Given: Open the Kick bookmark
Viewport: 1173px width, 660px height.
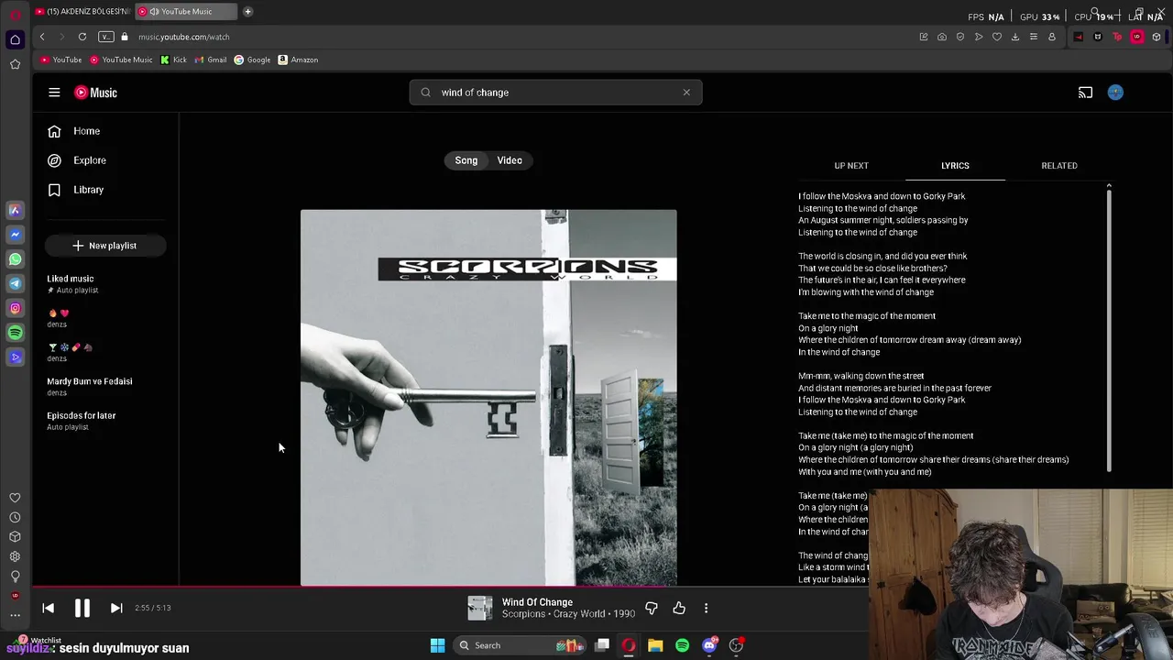Looking at the screenshot, I should pos(173,60).
